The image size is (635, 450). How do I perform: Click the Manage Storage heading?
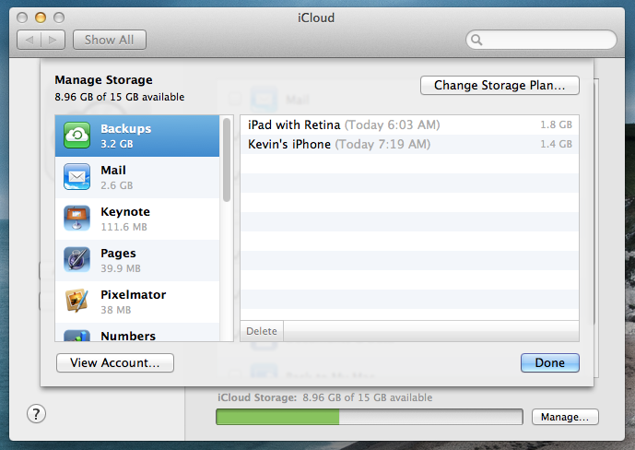(x=103, y=80)
